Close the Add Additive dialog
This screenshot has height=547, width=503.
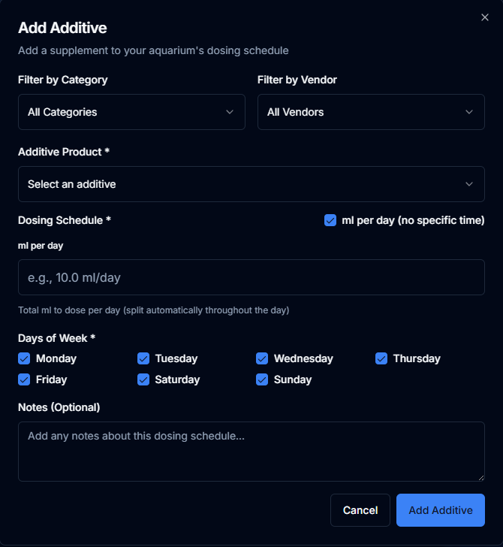[484, 17]
